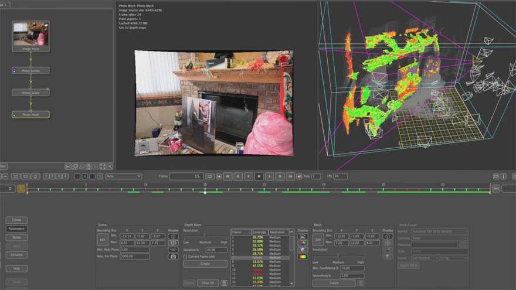Click the clipboard paste icon under node tree
Viewport: 516px width, 290px height.
click(89, 167)
